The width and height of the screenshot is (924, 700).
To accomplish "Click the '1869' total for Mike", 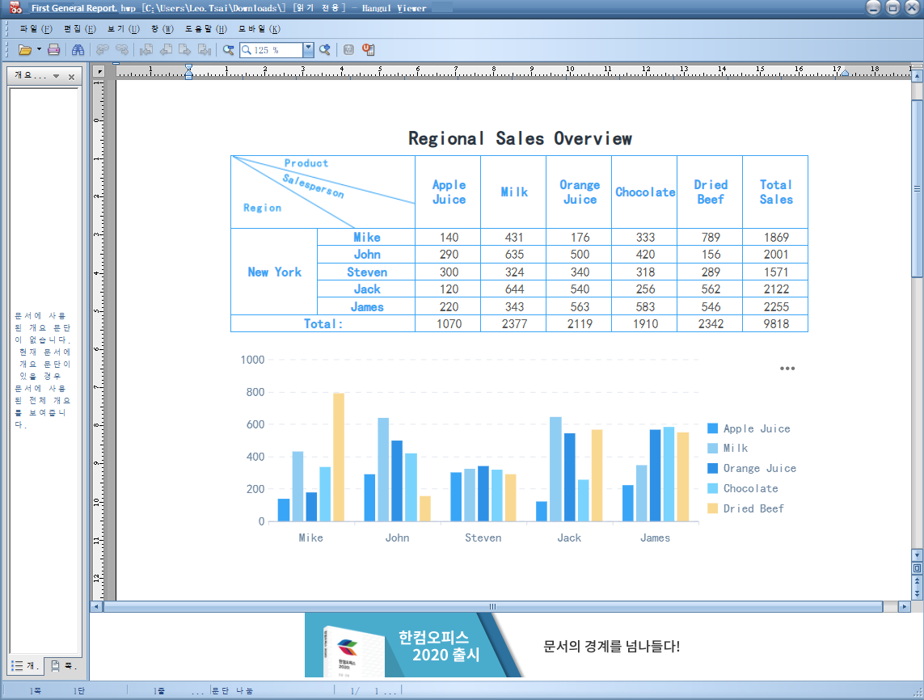I will click(775, 238).
